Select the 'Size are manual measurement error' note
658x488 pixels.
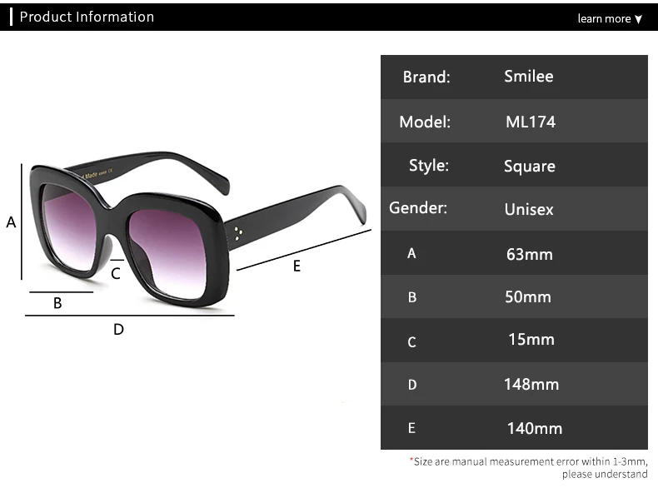tap(529, 461)
